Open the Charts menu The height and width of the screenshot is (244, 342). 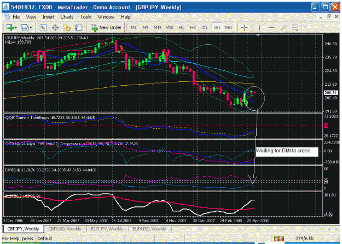click(67, 17)
